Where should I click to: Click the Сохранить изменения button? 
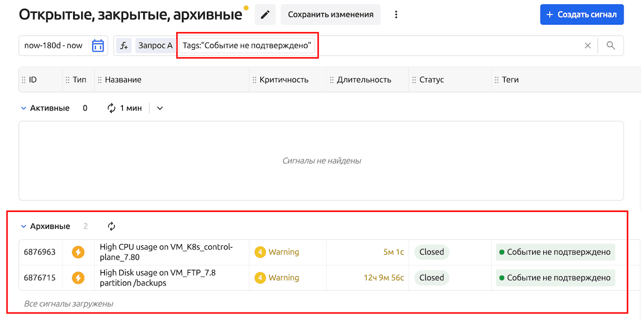point(330,15)
